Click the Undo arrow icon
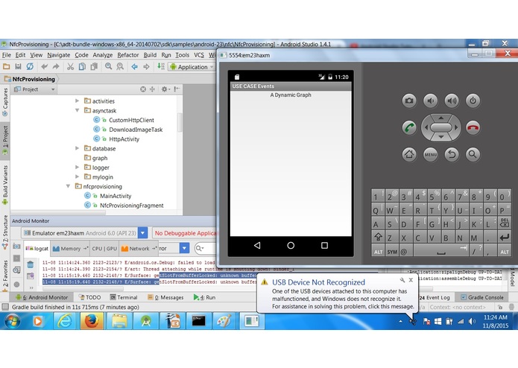This screenshot has height=368, width=518. 44,66
